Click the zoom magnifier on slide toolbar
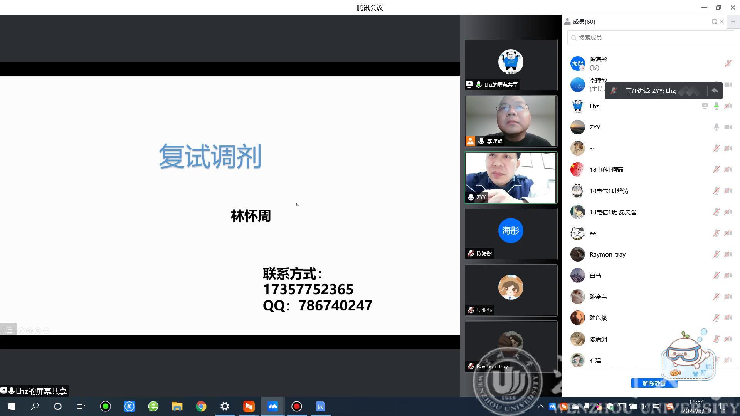 pyautogui.click(x=38, y=330)
